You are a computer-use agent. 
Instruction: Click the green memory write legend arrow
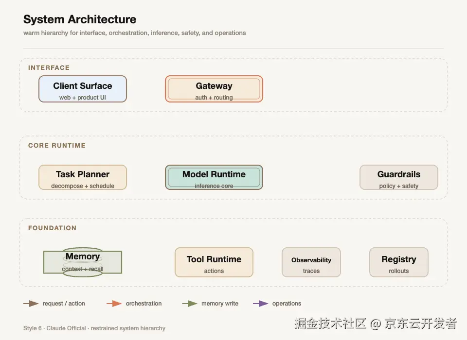click(190, 304)
